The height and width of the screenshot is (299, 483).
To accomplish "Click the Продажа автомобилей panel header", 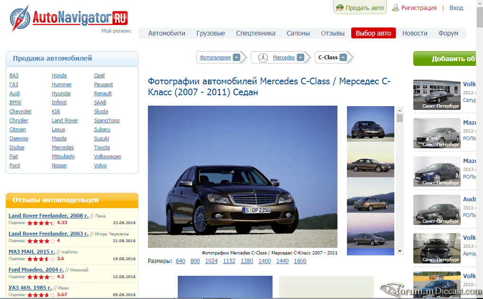I will coord(72,58).
